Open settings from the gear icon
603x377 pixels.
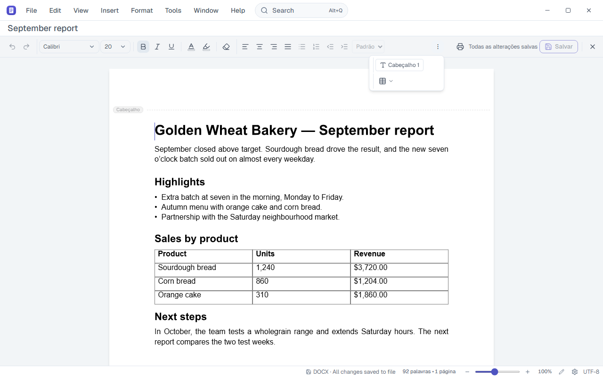(x=575, y=372)
